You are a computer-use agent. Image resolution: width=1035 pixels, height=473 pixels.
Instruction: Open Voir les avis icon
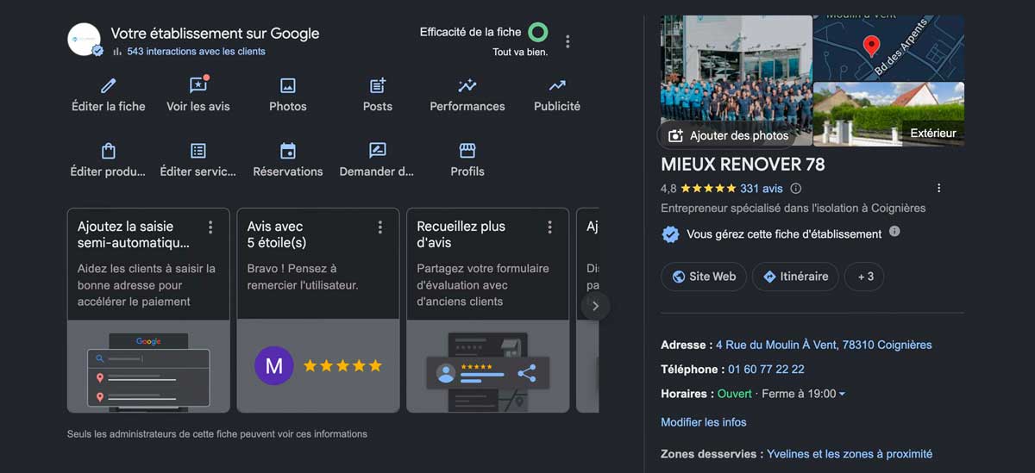pyautogui.click(x=198, y=85)
